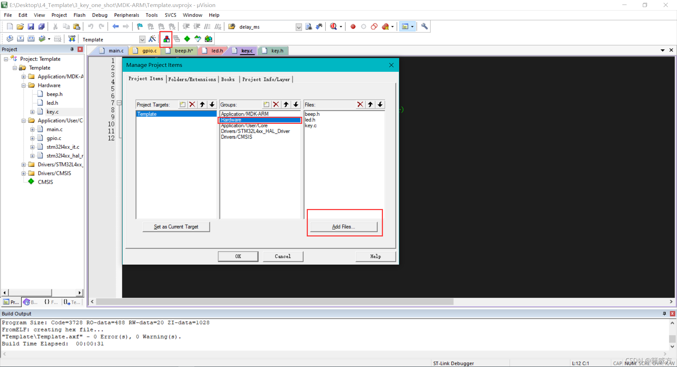Open Help from dialog

pyautogui.click(x=376, y=257)
